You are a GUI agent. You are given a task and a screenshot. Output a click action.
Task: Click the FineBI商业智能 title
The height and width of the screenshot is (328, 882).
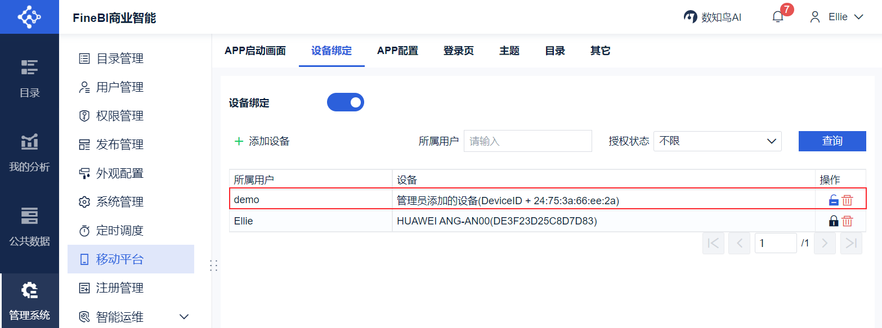pyautogui.click(x=114, y=18)
